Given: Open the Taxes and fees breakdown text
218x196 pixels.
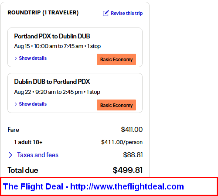Looking at the screenshot, I should pyautogui.click(x=38, y=155).
